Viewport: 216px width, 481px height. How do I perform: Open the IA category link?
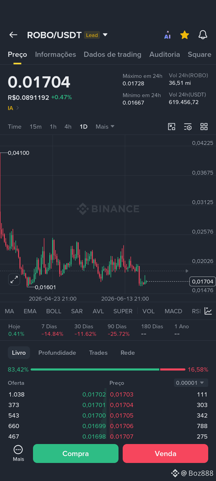point(13,108)
